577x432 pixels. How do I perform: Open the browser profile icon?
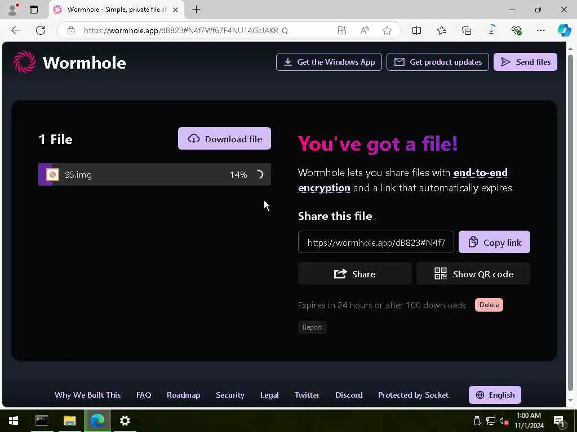point(12,10)
